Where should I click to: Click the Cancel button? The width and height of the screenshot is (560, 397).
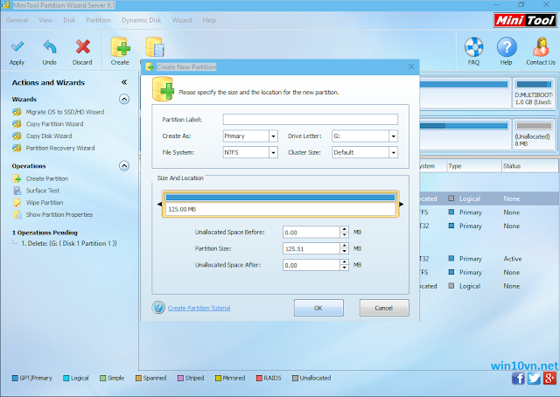pyautogui.click(x=384, y=308)
